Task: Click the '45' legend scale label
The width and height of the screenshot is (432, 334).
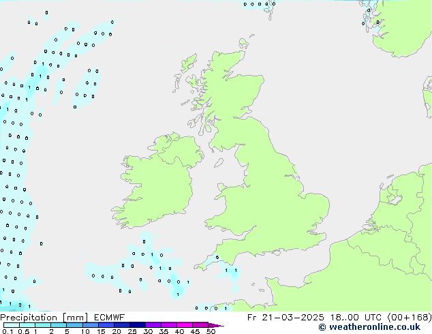Action: 195,331
